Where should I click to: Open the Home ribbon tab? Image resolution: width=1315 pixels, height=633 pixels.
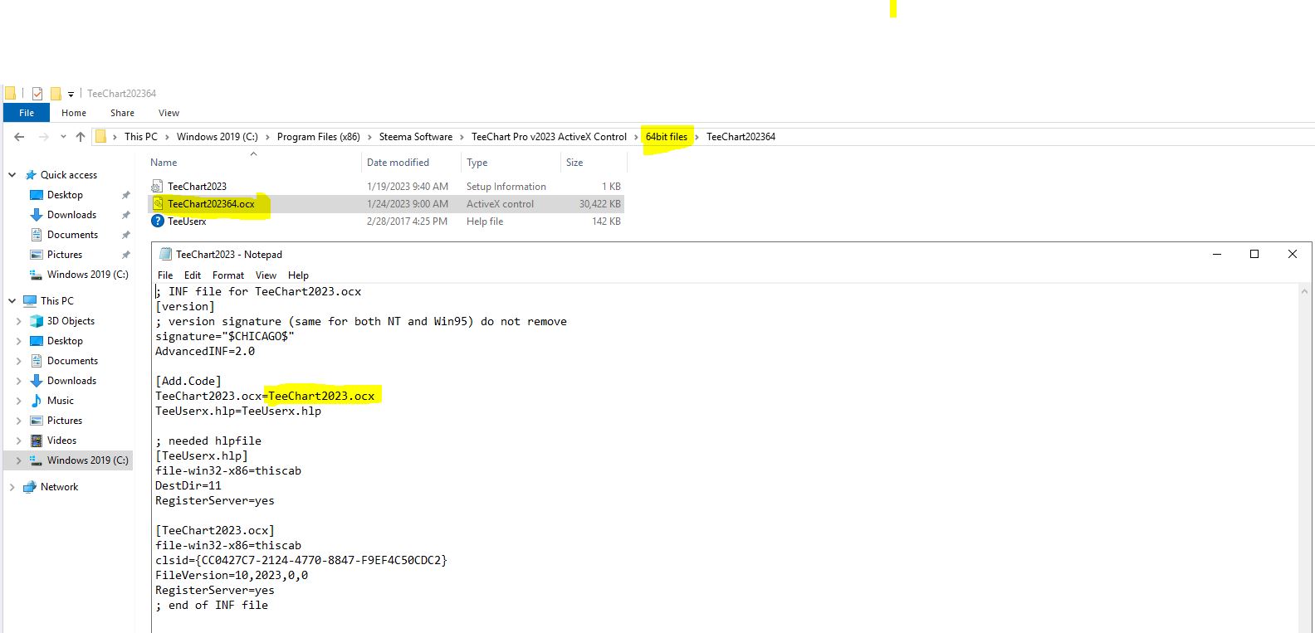click(x=74, y=113)
